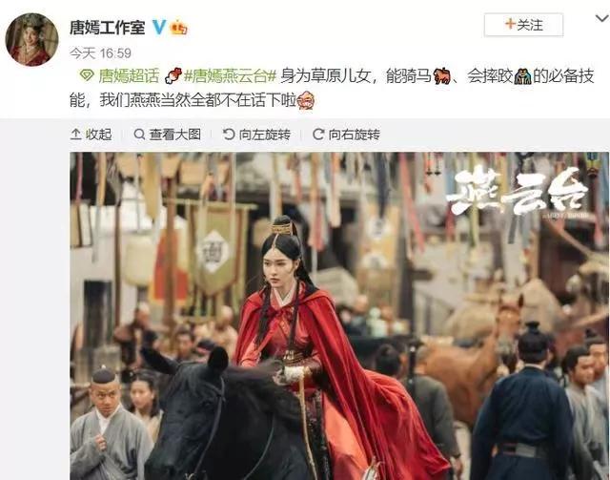Viewport: 610px width, 480px height.
Task: Open the 今天 16:59 post timestamp
Action: (x=100, y=53)
